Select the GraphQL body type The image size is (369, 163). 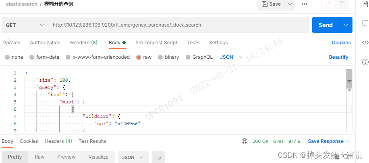(199, 57)
